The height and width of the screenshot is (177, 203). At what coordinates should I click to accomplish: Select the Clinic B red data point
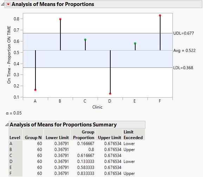pos(60,19)
